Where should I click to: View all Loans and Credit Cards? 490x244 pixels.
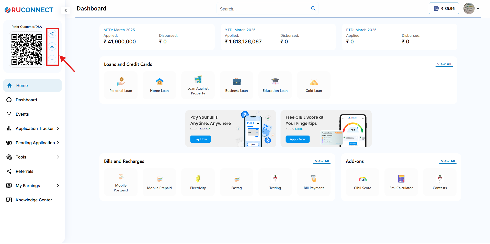pyautogui.click(x=444, y=64)
